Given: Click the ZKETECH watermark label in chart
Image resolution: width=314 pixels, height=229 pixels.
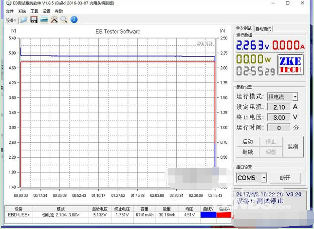Looking at the screenshot, I should coord(205,43).
